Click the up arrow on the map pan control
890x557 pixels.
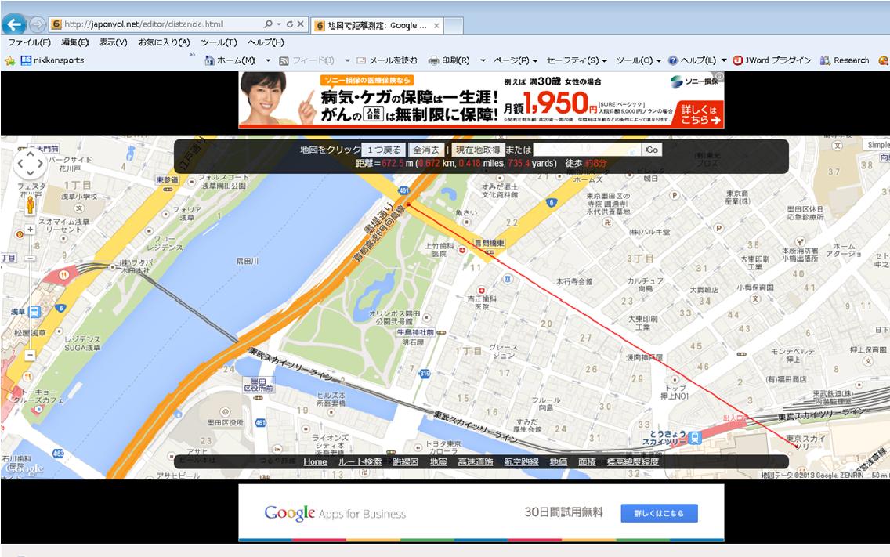[30, 154]
